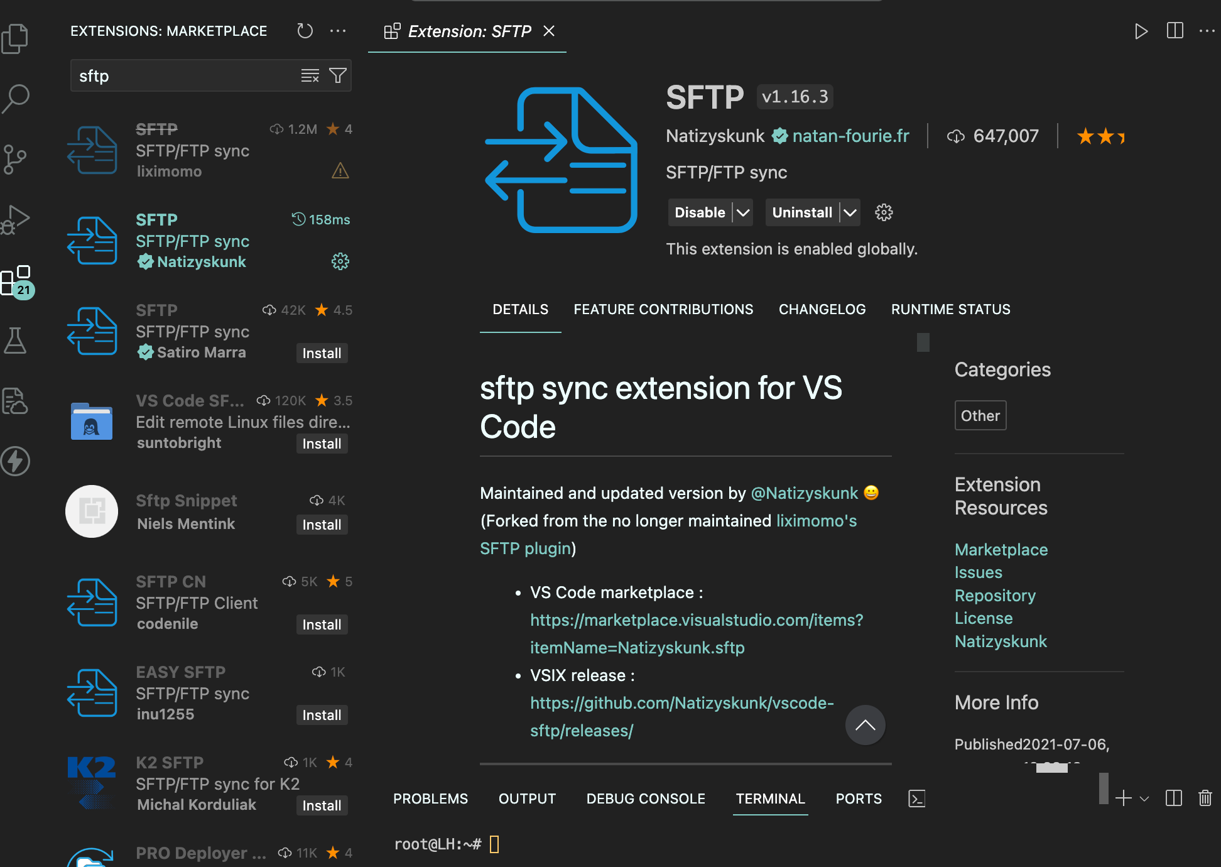Click the filter extensions funnel icon
1221x867 pixels.
[338, 76]
